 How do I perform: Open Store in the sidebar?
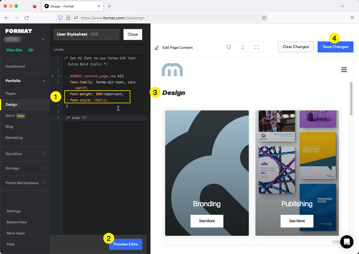pyautogui.click(x=10, y=115)
